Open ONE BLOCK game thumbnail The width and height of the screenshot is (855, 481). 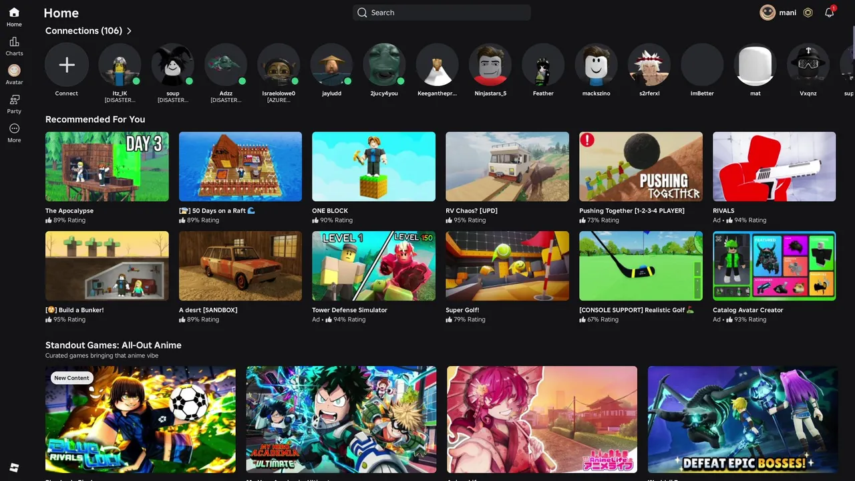373,166
